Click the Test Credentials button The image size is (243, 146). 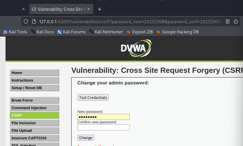[93, 98]
